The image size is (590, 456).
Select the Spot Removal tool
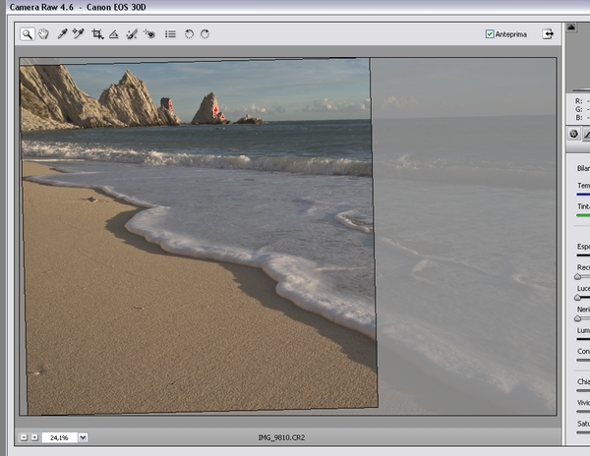(132, 34)
